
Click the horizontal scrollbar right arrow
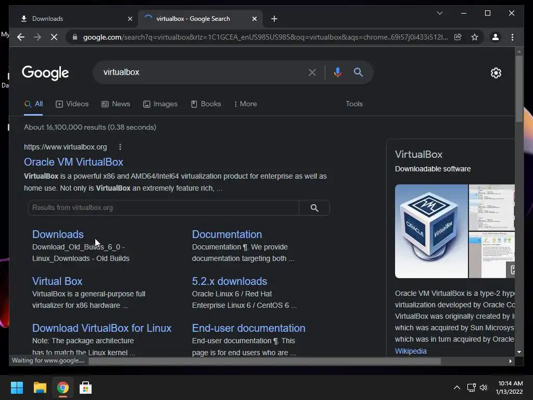pyautogui.click(x=510, y=361)
